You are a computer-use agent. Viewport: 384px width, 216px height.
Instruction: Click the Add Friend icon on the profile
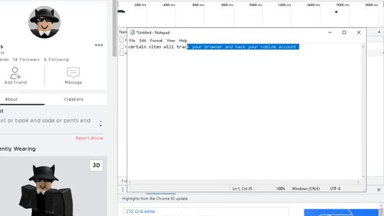click(15, 73)
